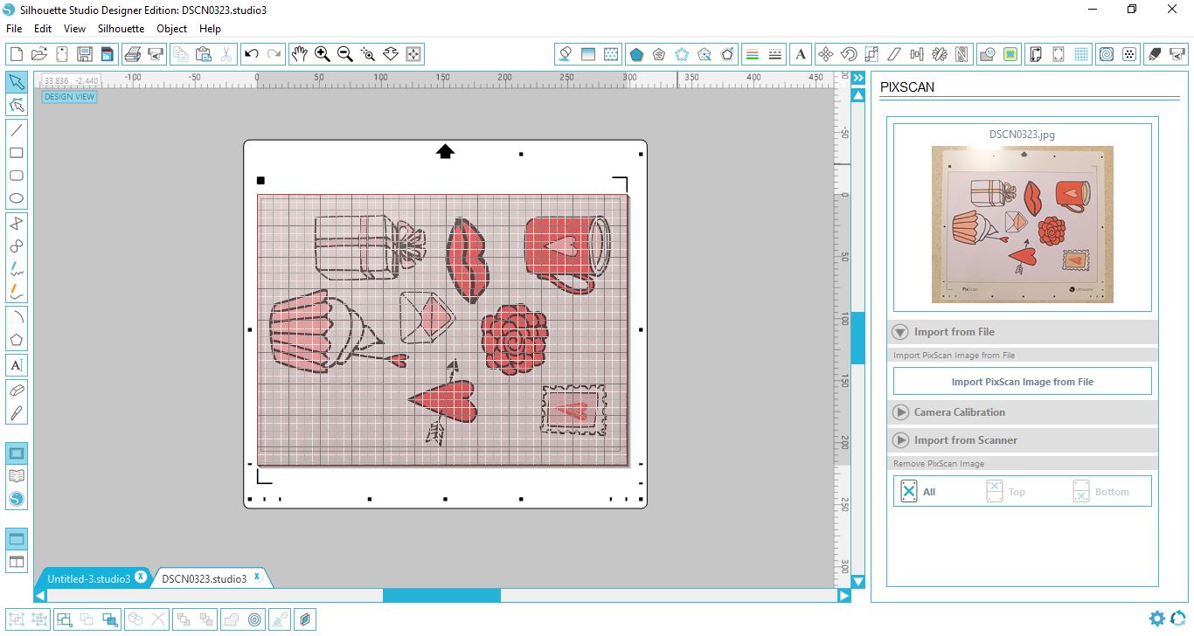The width and height of the screenshot is (1194, 636).
Task: Open the Line Style panel icon
Action: (x=776, y=53)
